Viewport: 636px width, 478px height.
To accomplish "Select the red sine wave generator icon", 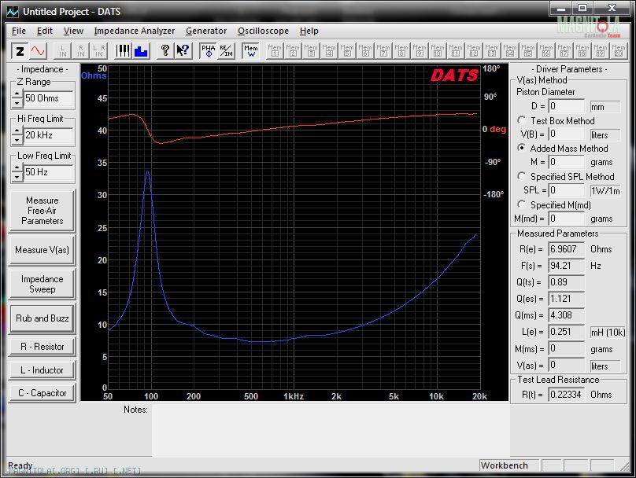I will [x=38, y=51].
